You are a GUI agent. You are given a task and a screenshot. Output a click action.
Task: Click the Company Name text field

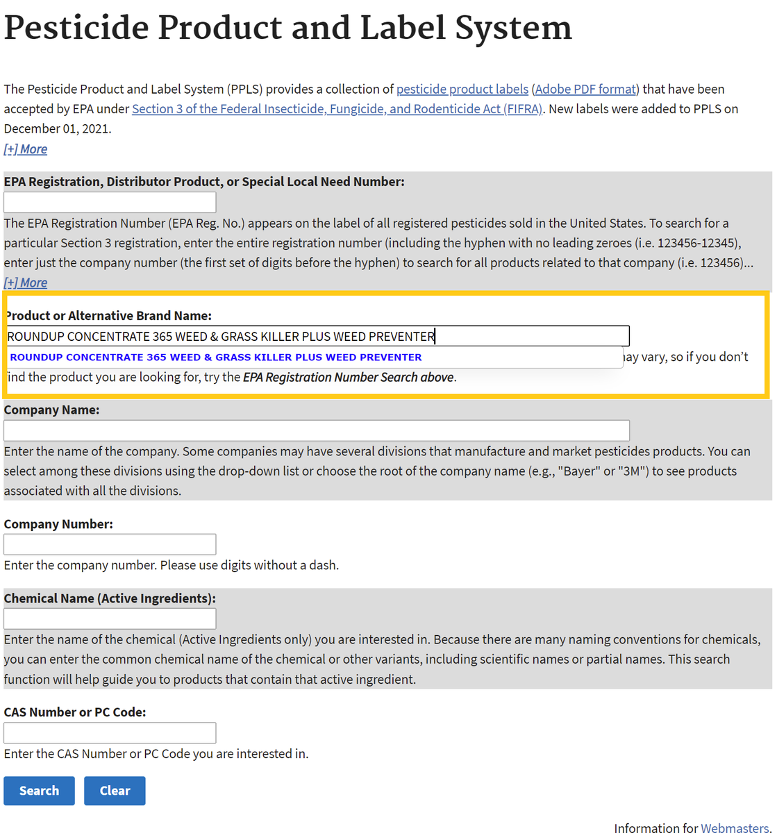(x=317, y=430)
